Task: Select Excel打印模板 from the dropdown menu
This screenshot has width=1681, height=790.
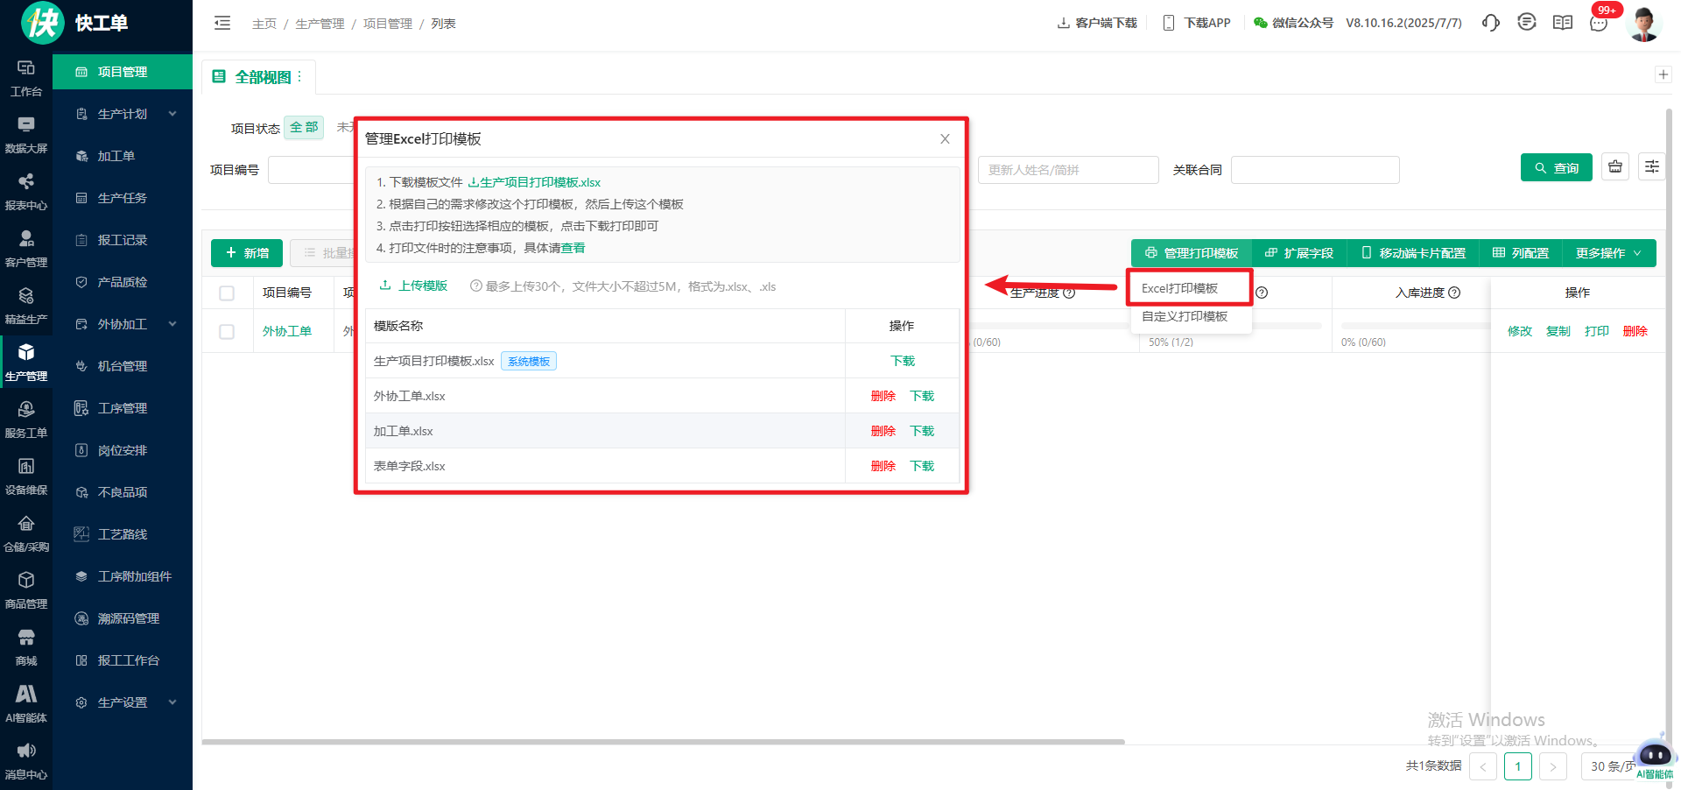Action: pyautogui.click(x=1179, y=288)
